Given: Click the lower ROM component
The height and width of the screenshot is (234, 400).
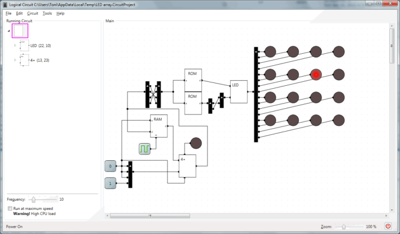Looking at the screenshot, I should pos(193,103).
